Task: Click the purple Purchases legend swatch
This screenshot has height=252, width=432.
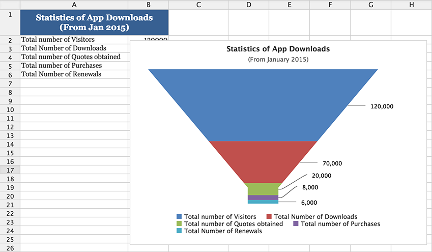Action: (x=296, y=224)
